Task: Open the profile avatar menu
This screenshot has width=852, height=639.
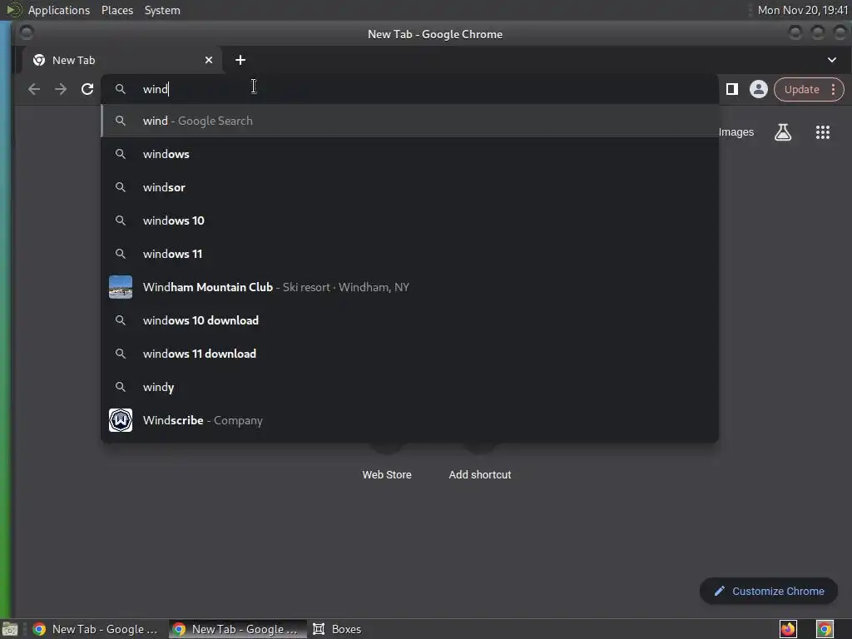Action: click(759, 89)
